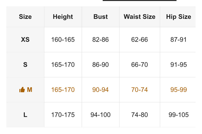Image resolution: width=202 pixels, height=134 pixels.
Task: Click the L height 170-175 cell
Action: (63, 115)
